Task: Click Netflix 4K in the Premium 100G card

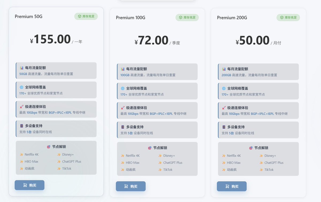Action: coord(133,155)
